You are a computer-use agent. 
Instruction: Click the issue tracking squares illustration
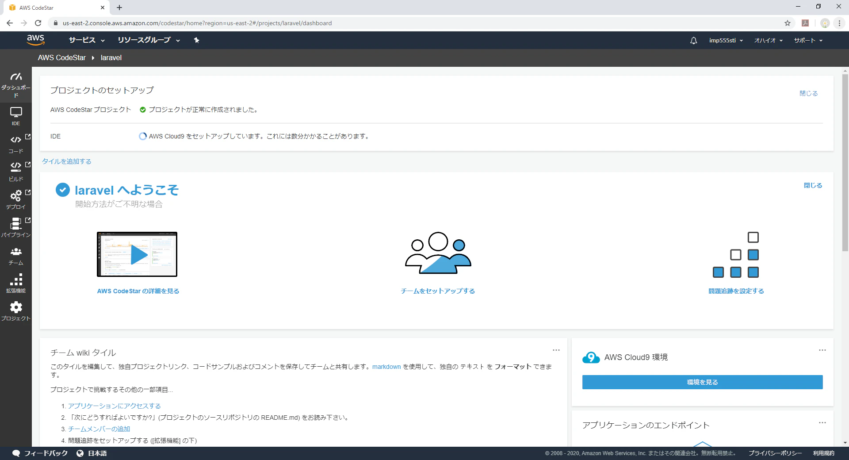click(x=736, y=255)
